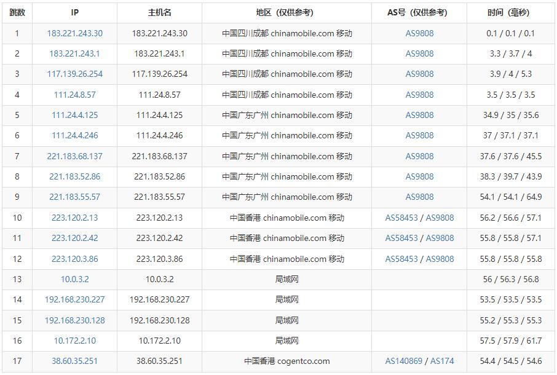Open IP link 192.168.230.227

click(74, 299)
